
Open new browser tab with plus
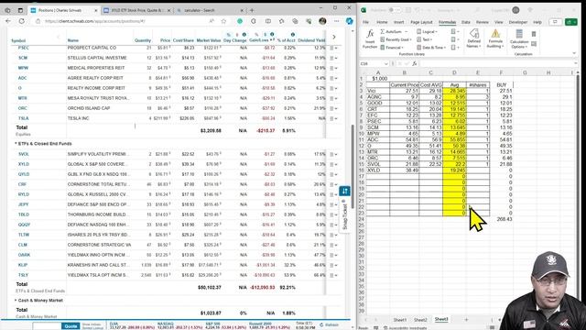click(252, 10)
